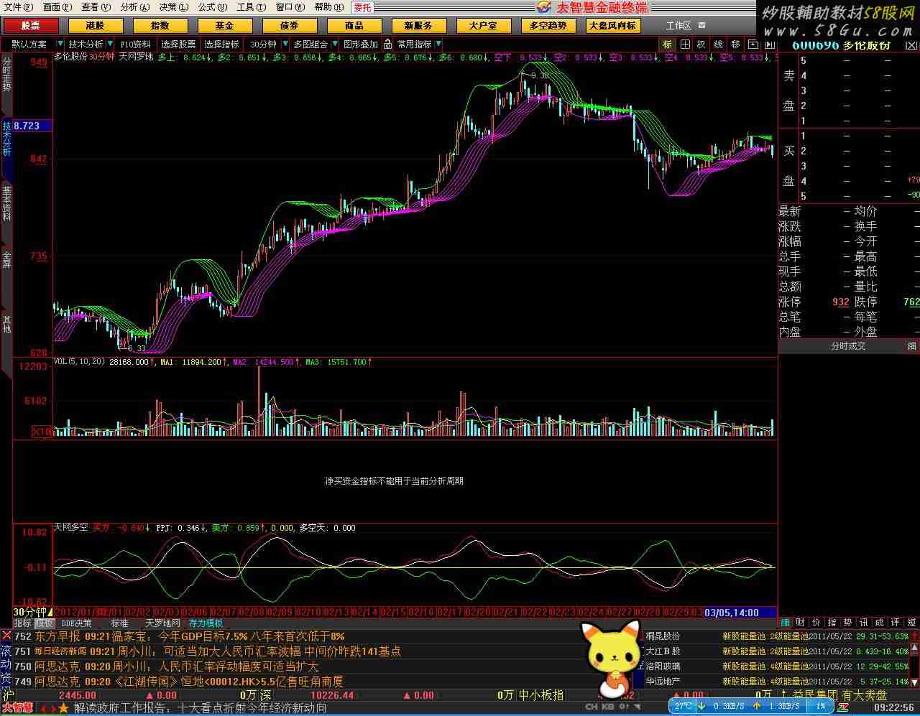Select the 存为模板 bottom tab

[x=206, y=623]
